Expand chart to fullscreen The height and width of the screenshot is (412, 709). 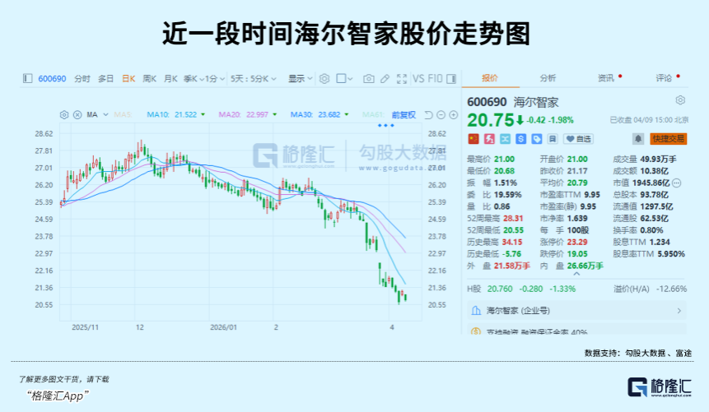coord(402,79)
